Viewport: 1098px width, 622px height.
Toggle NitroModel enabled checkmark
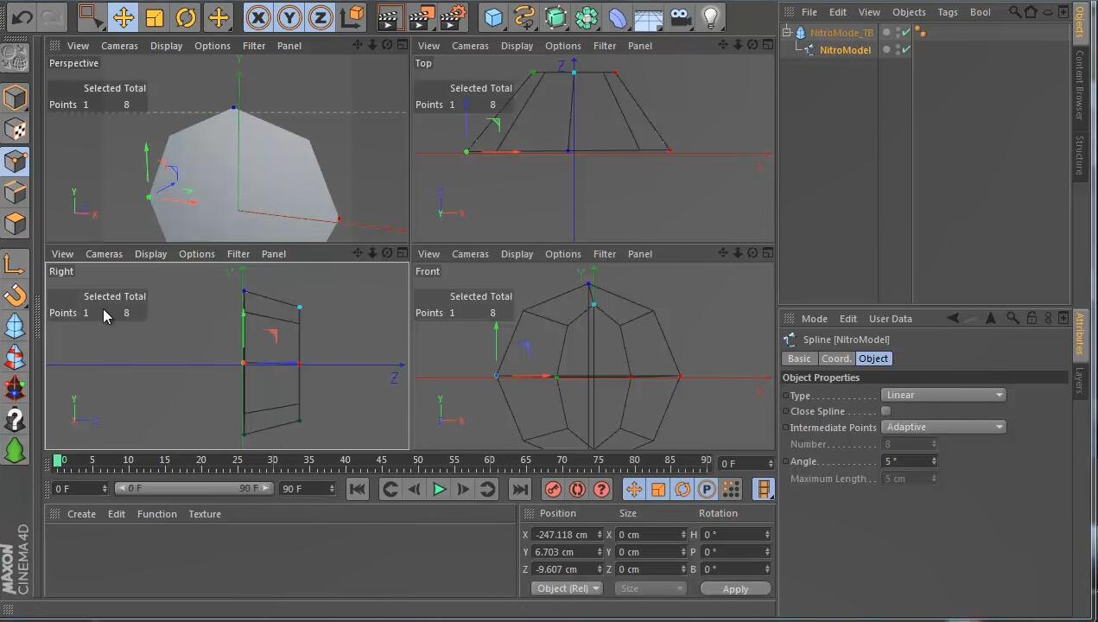[905, 50]
